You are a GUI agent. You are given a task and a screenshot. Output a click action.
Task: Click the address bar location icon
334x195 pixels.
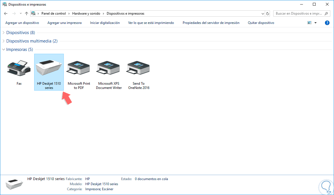click(33, 14)
